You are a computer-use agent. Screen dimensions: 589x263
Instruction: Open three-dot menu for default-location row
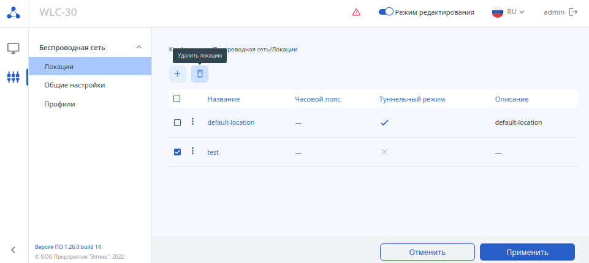(x=192, y=122)
